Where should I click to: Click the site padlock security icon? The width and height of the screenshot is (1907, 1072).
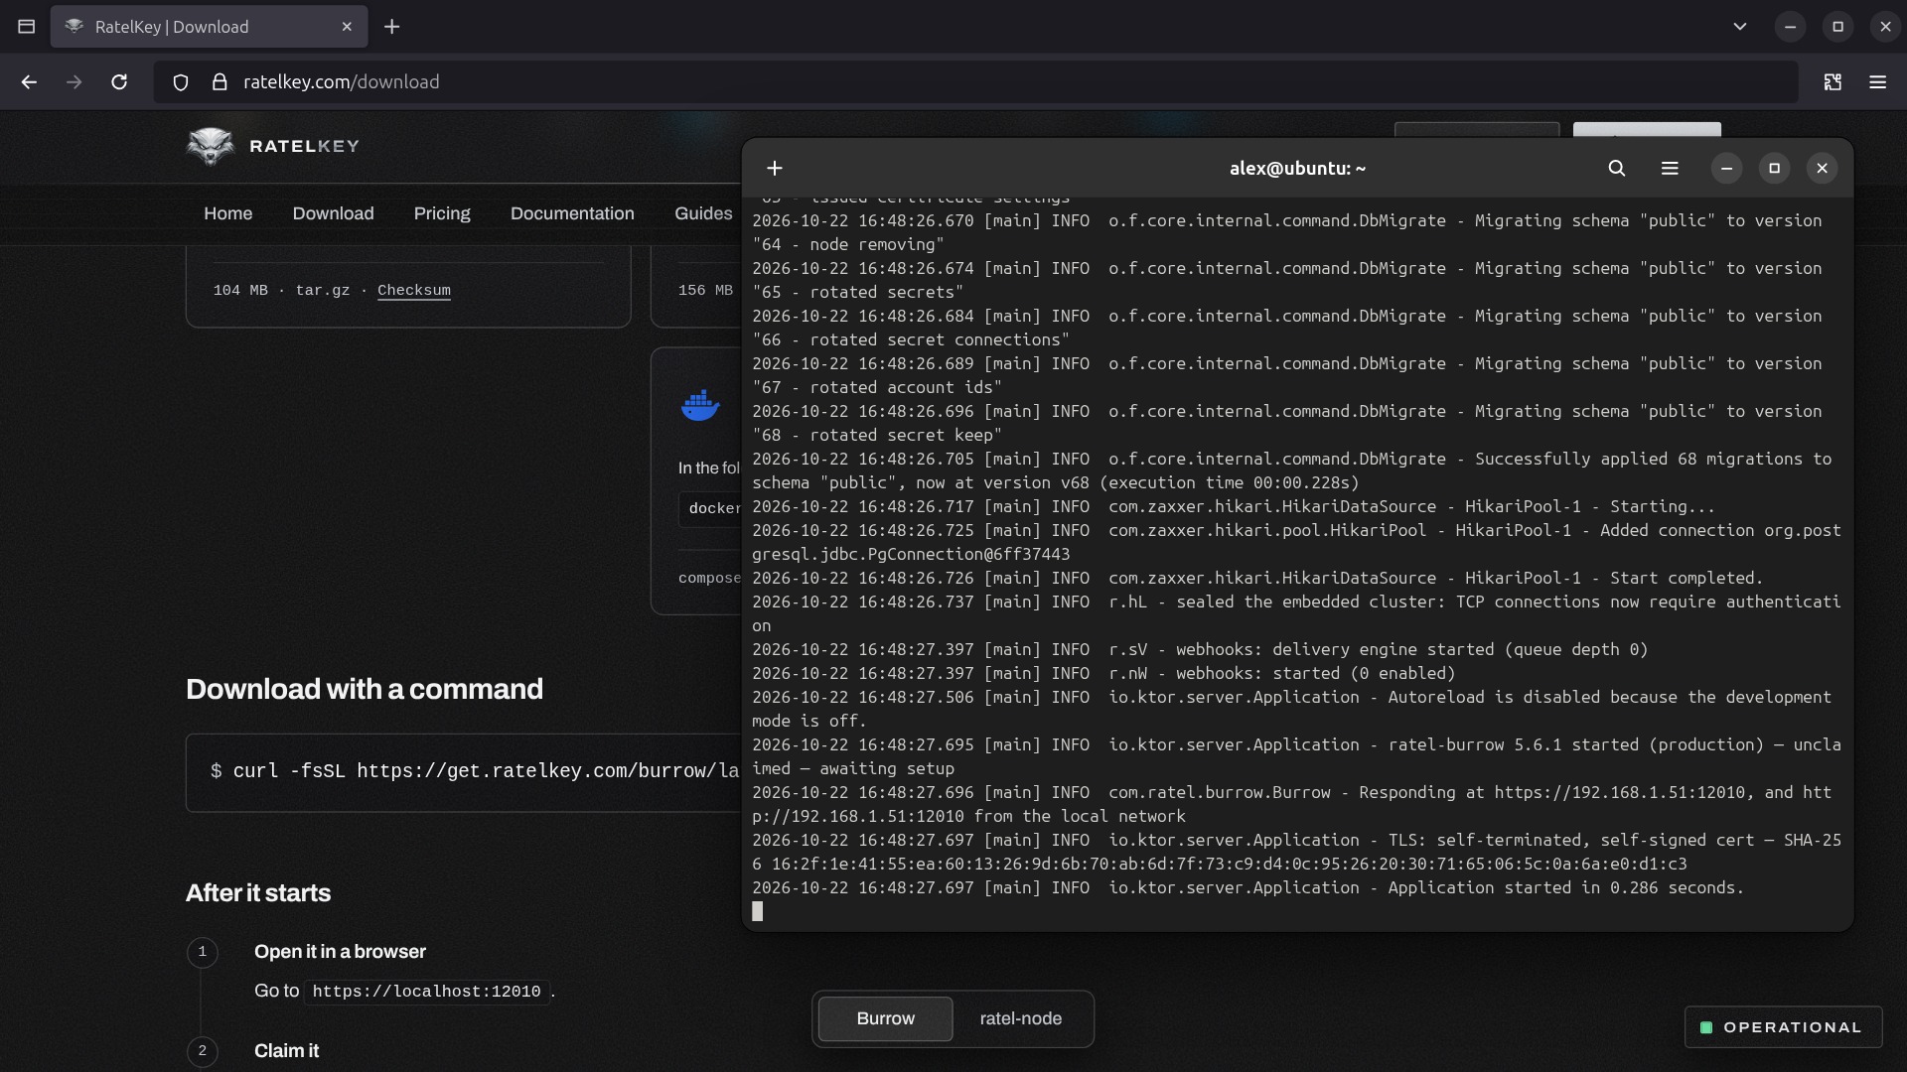point(220,82)
